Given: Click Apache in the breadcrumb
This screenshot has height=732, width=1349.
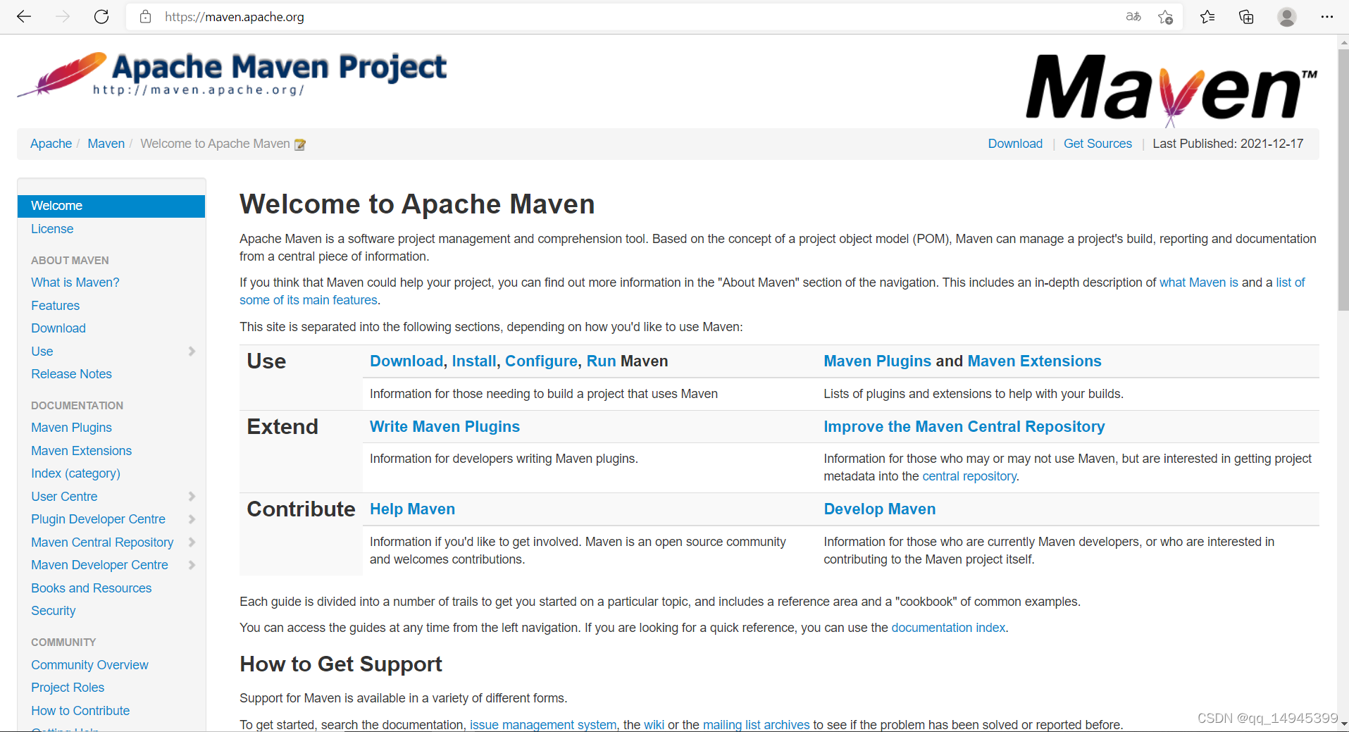Looking at the screenshot, I should coord(51,144).
